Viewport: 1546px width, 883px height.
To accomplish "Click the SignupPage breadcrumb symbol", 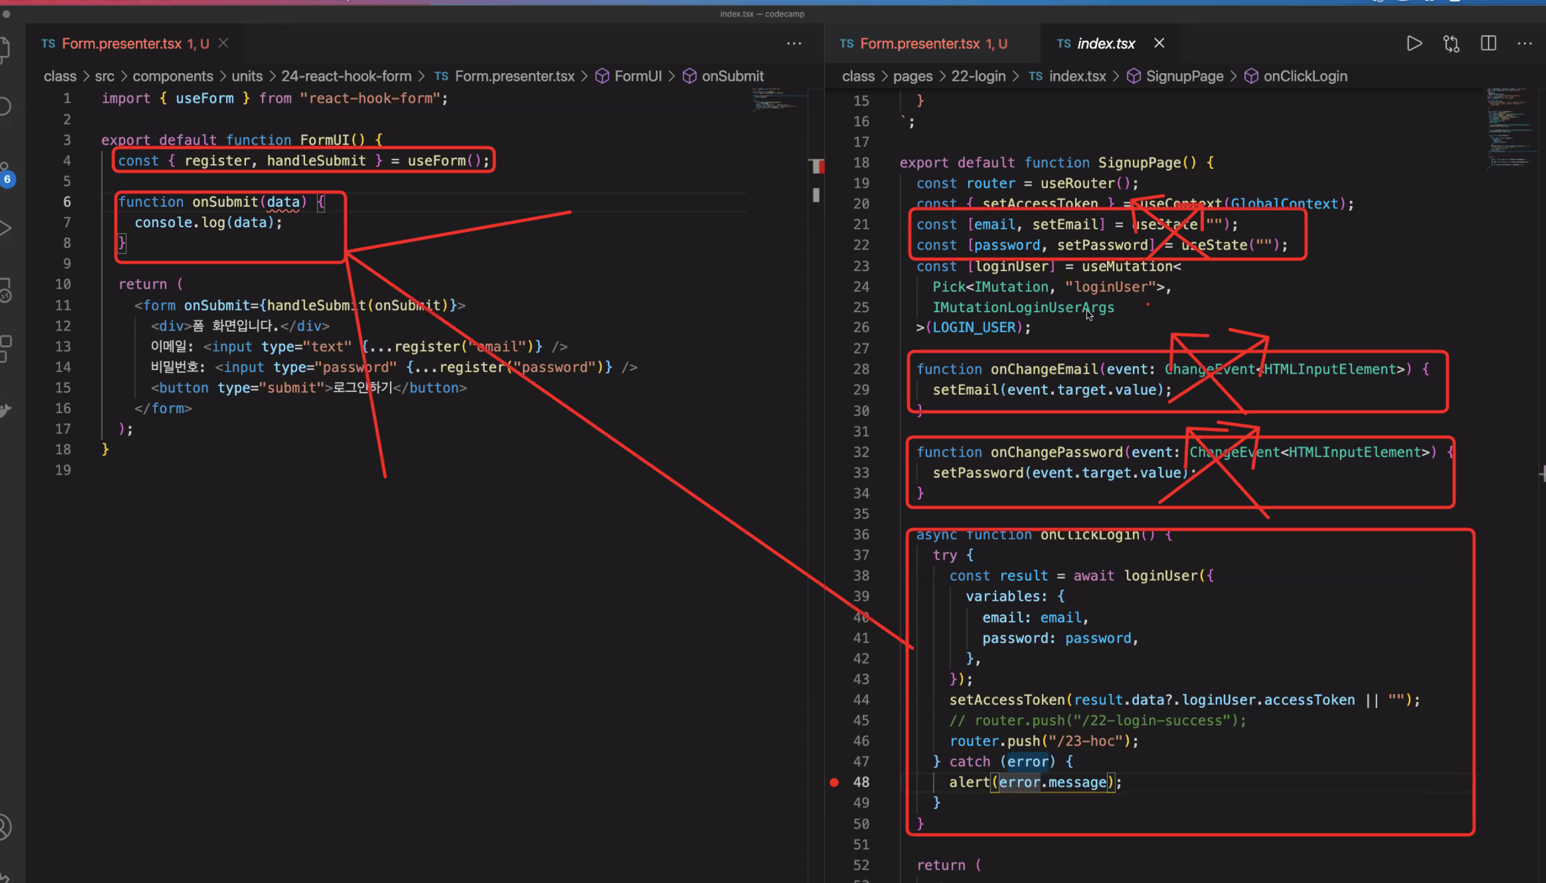I will pyautogui.click(x=1184, y=76).
